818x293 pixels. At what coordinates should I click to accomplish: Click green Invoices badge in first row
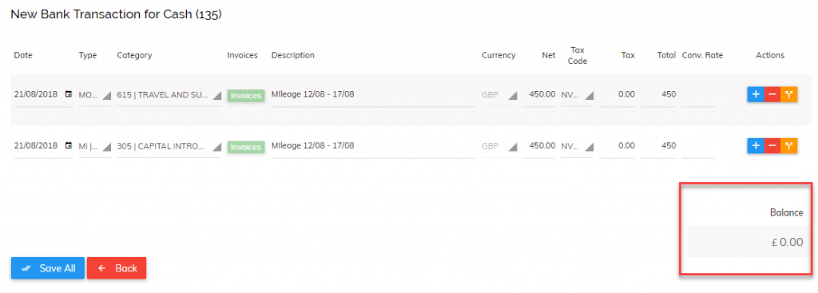click(x=246, y=96)
